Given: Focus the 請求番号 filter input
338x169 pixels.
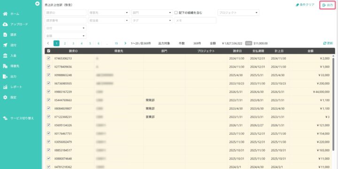Looking at the screenshot, I should (66, 21).
